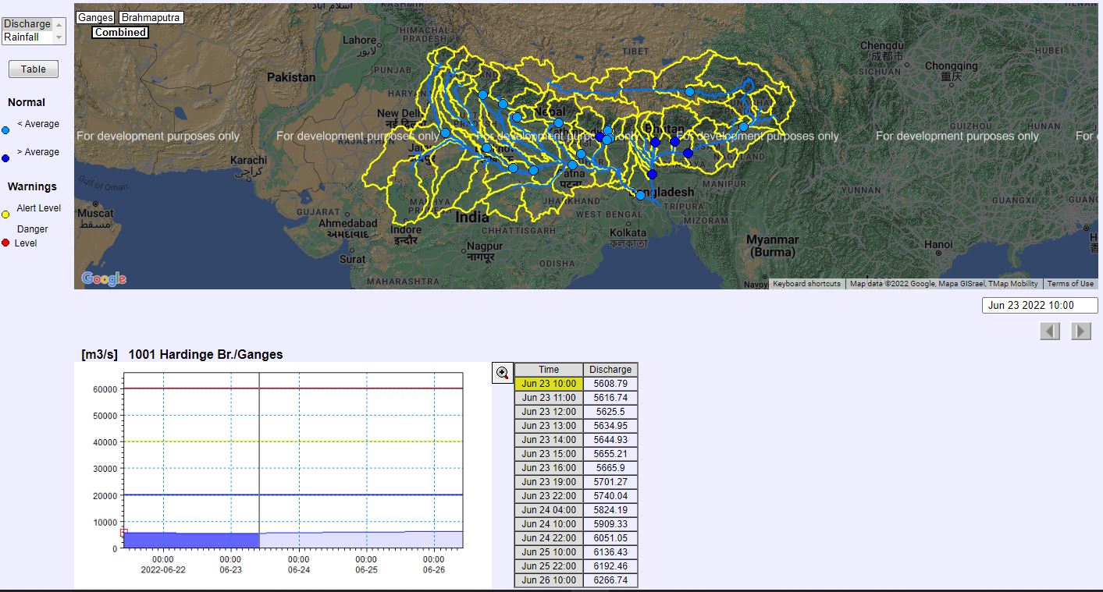Image resolution: width=1103 pixels, height=592 pixels.
Task: Step to previous time with left arrow
Action: [x=1050, y=331]
